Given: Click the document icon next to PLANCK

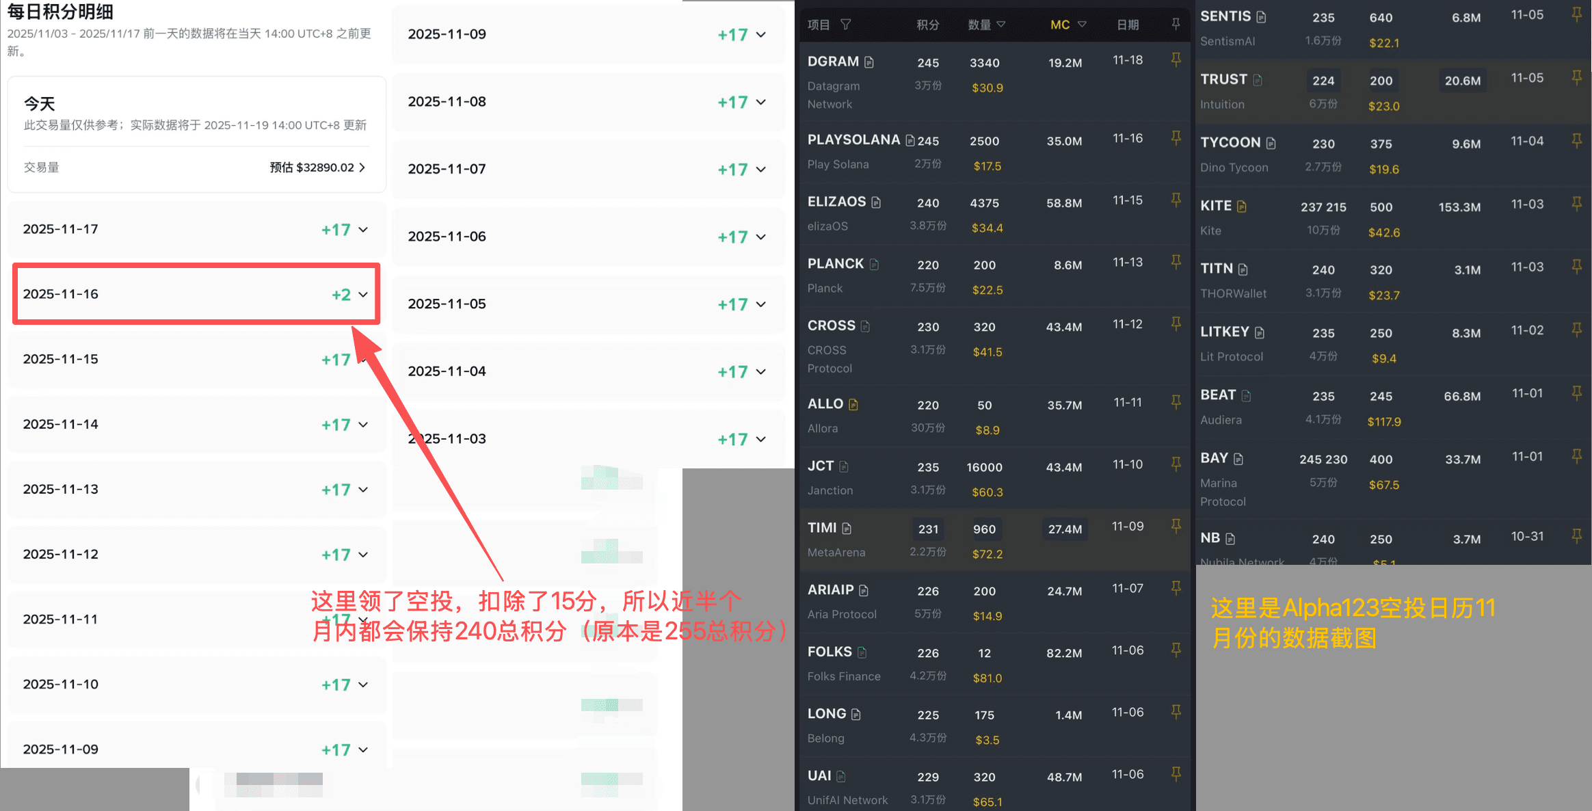Looking at the screenshot, I should (x=874, y=264).
